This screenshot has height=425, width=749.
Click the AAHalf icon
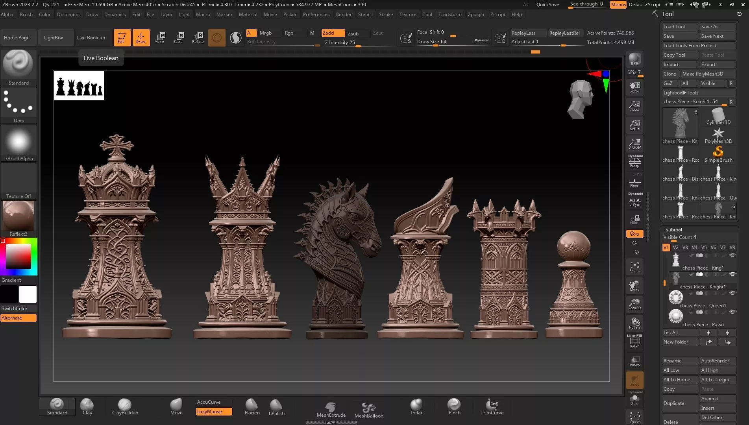point(634,144)
